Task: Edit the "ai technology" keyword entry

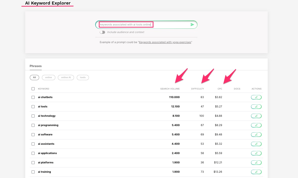Action: [256, 116]
